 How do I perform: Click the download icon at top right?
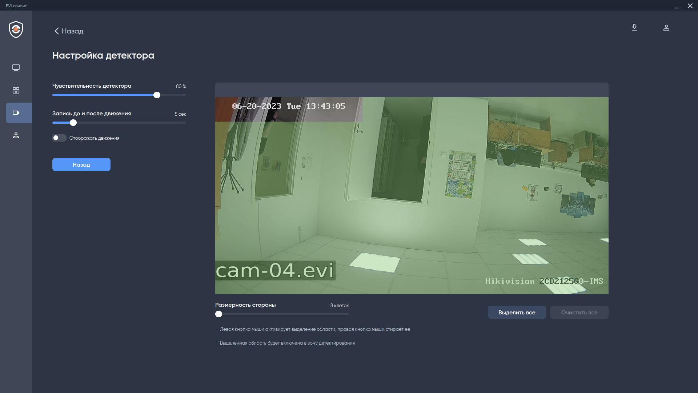pos(634,28)
